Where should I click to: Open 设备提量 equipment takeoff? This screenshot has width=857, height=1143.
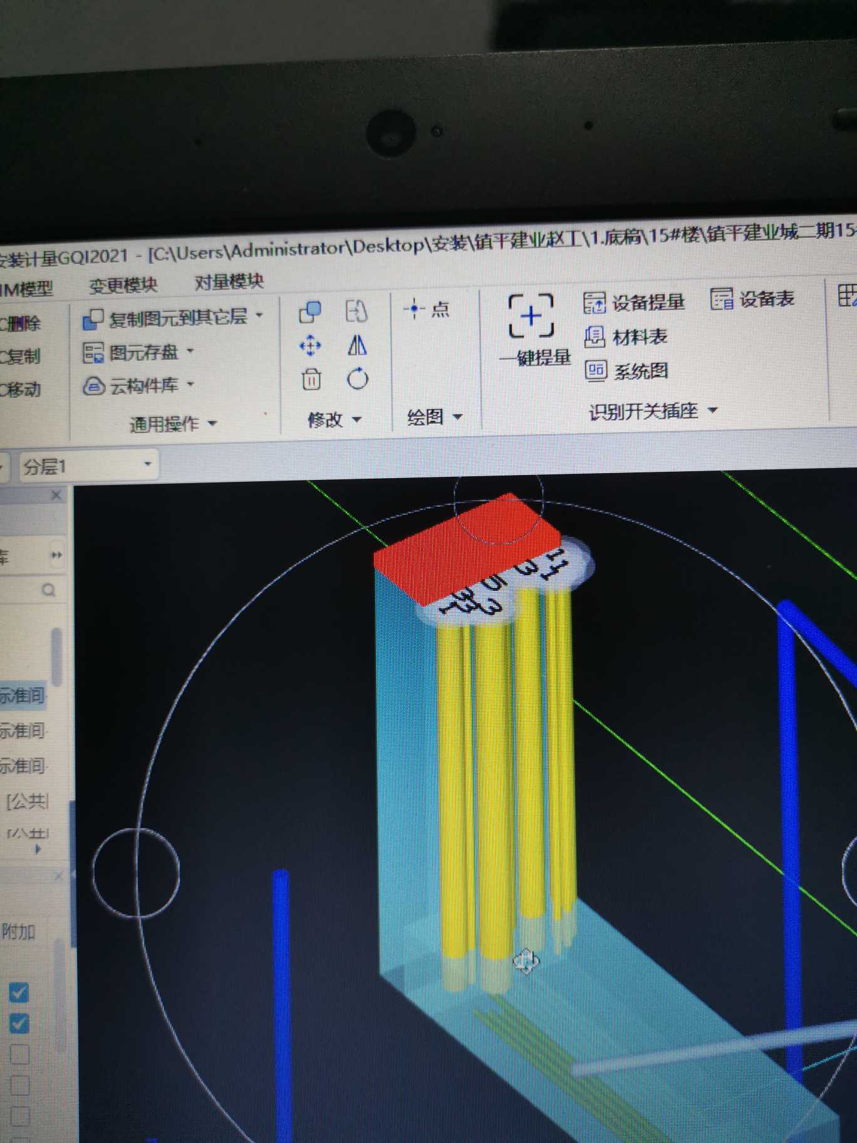[x=634, y=303]
